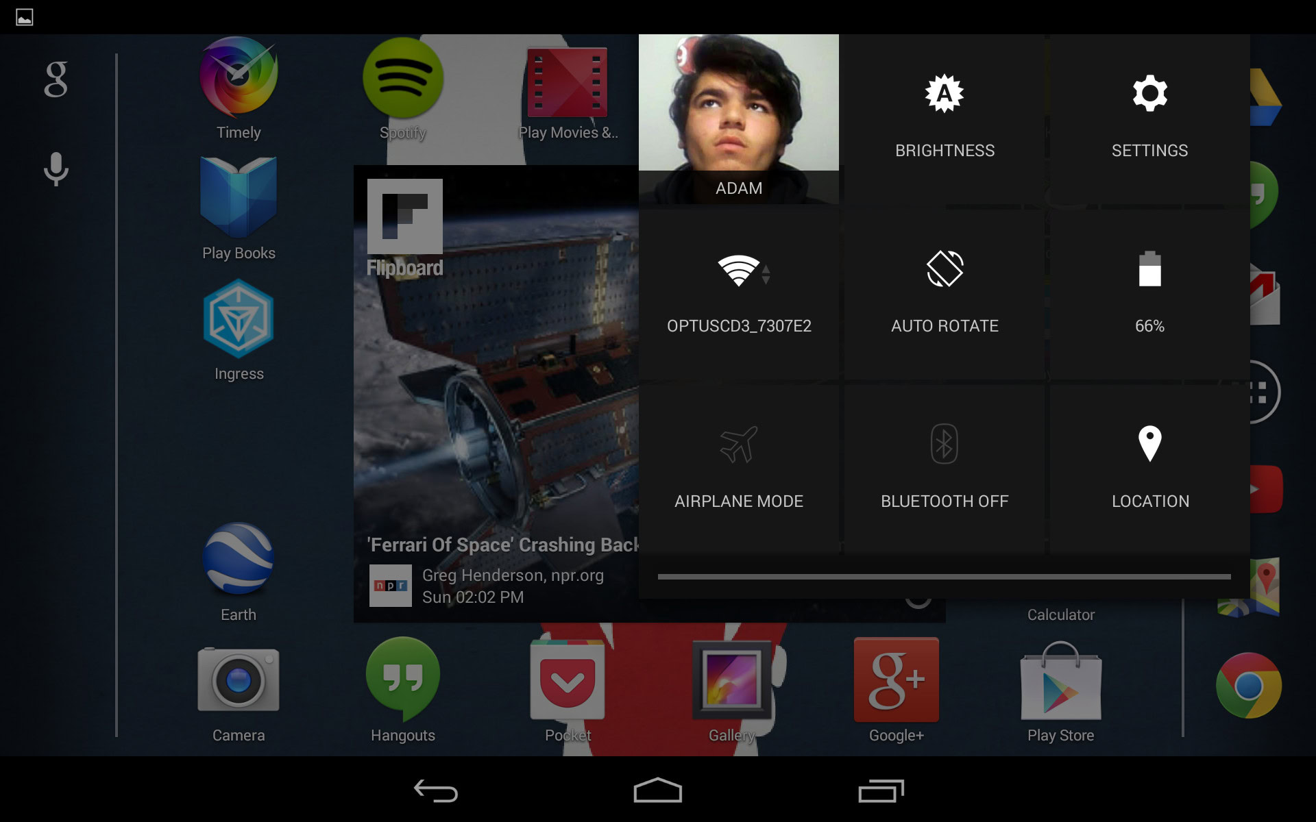Screen dimensions: 1316x822
Task: Turn on the Bluetooth tile
Action: [945, 467]
